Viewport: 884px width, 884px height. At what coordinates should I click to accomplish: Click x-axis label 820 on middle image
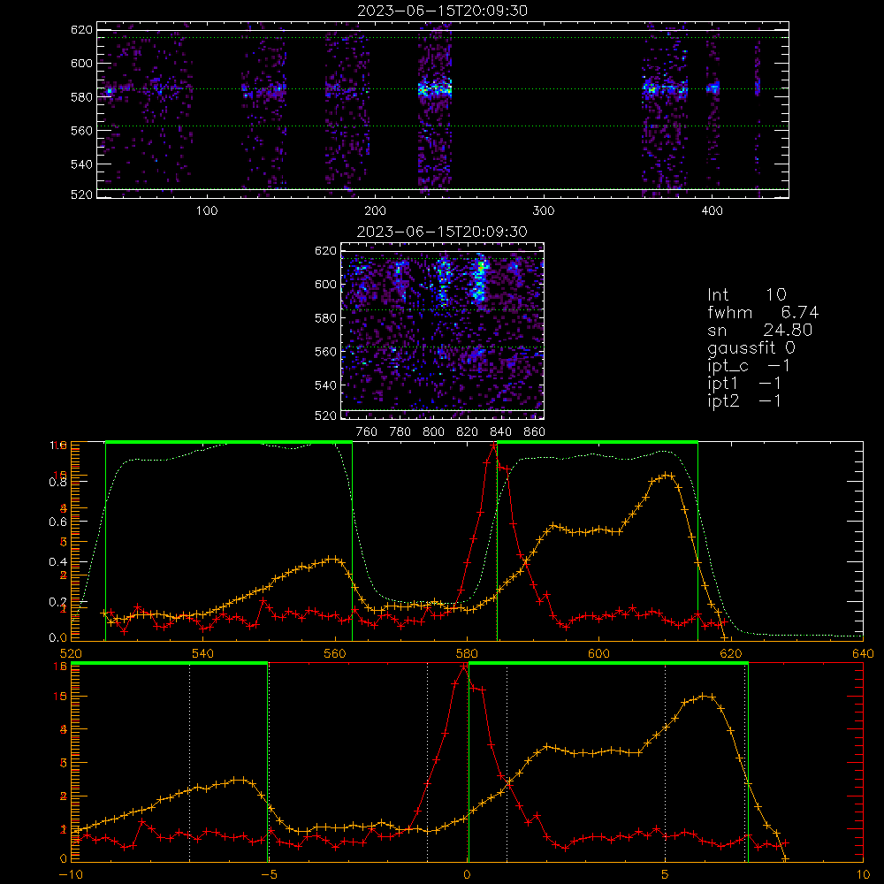point(468,432)
